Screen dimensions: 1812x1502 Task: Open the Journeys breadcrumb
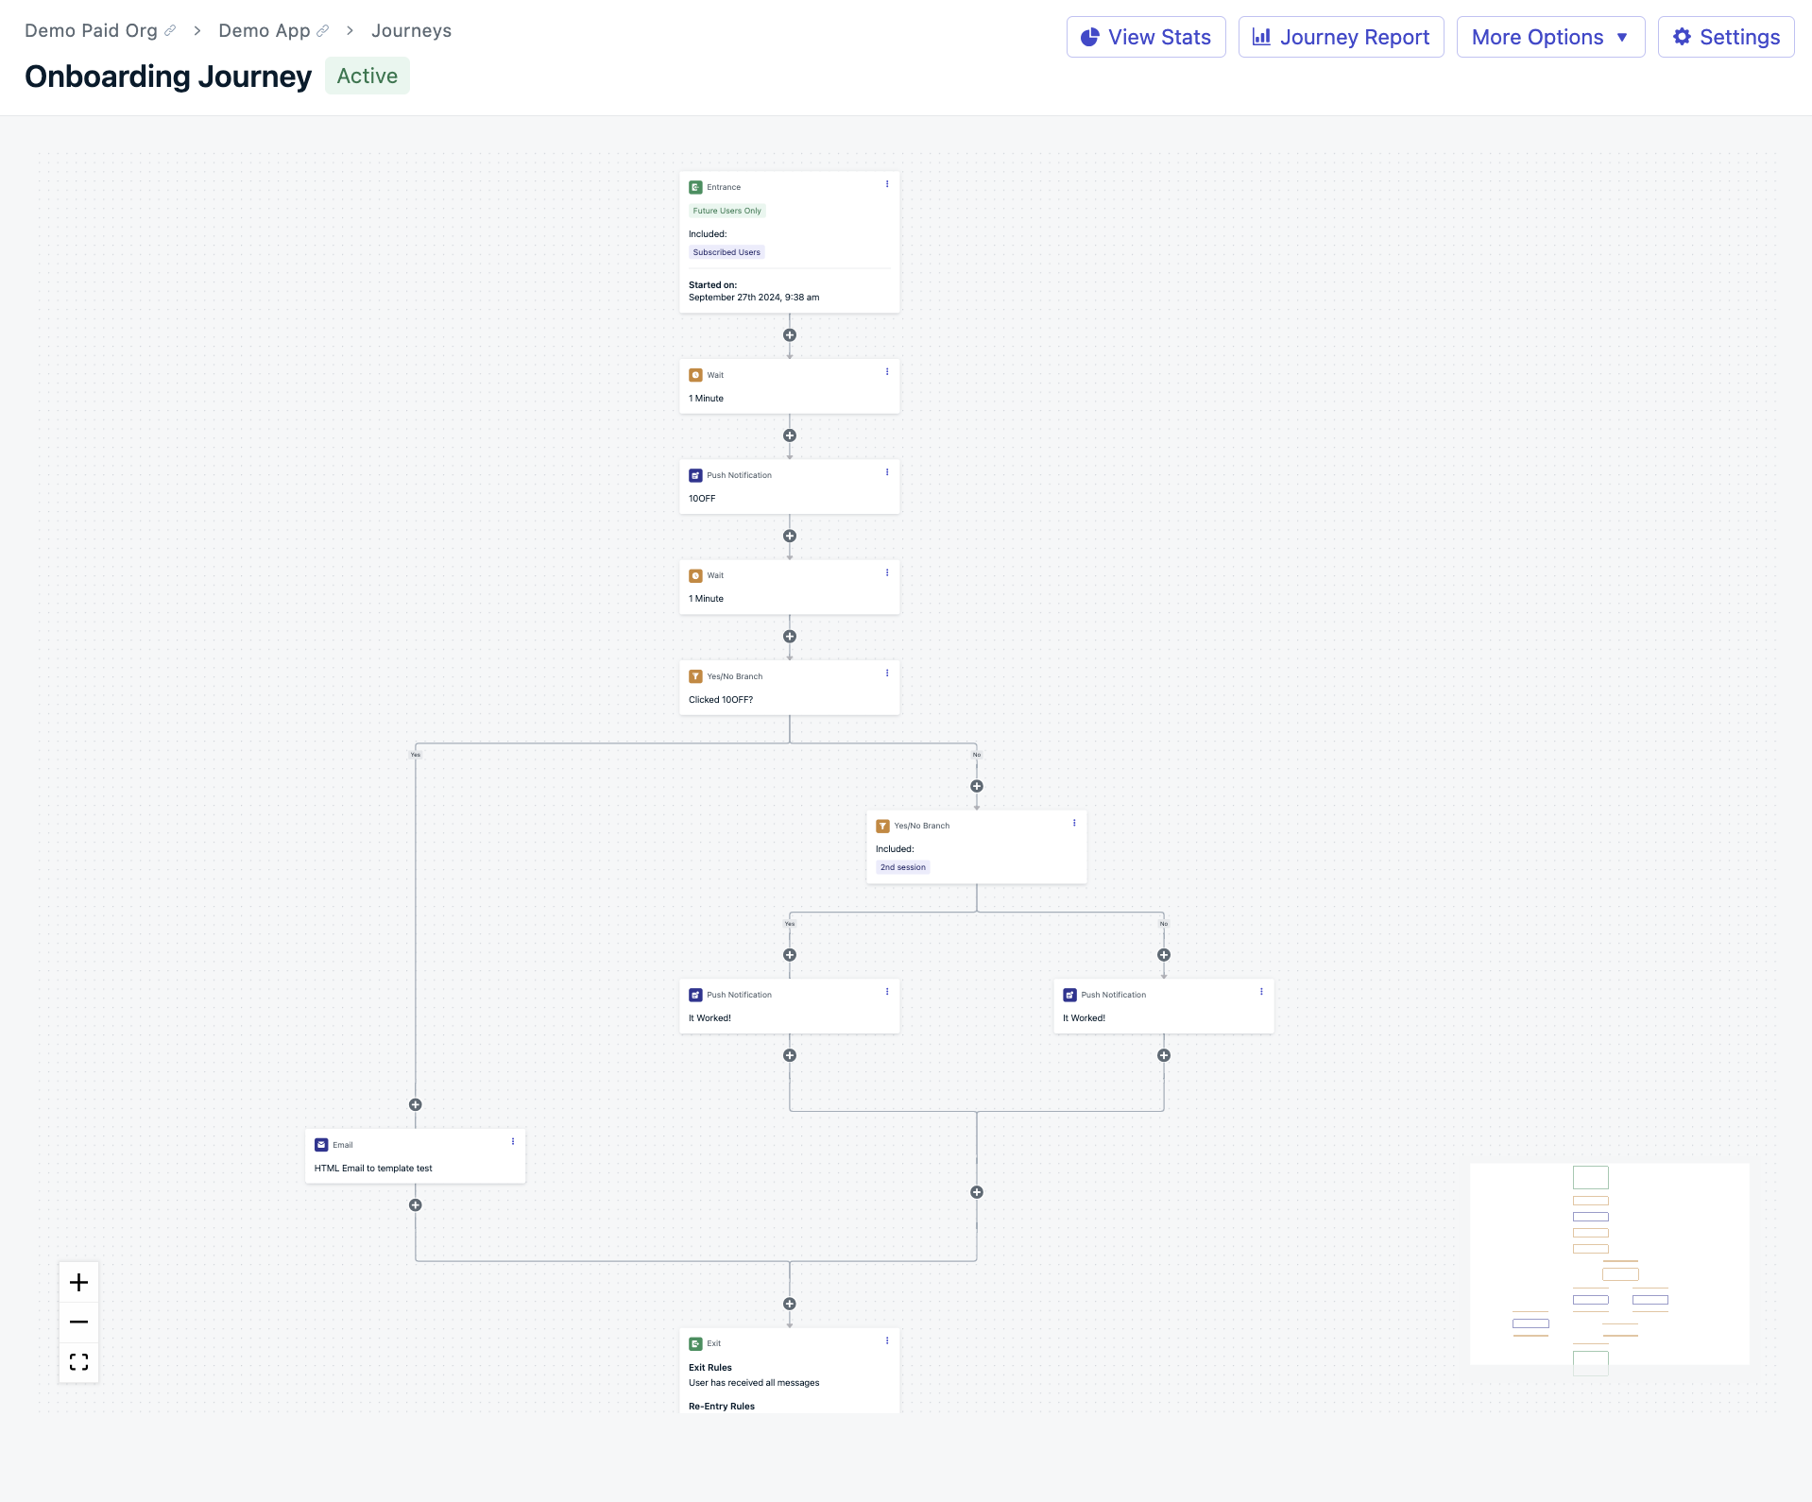(x=411, y=30)
